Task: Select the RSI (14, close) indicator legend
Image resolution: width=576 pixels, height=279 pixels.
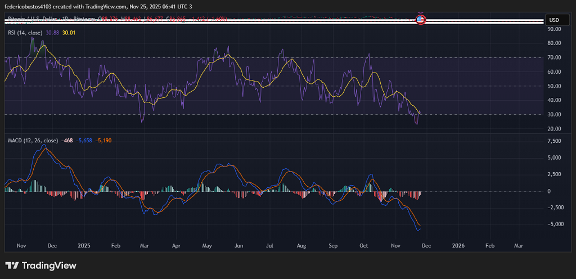Action: pyautogui.click(x=25, y=33)
